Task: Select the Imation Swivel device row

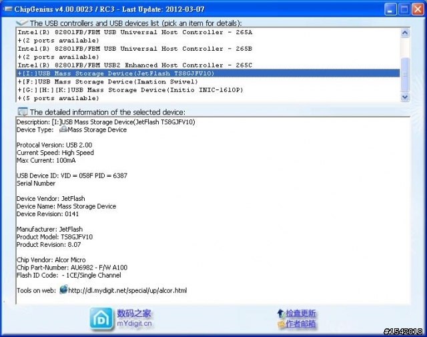Action: pos(208,81)
